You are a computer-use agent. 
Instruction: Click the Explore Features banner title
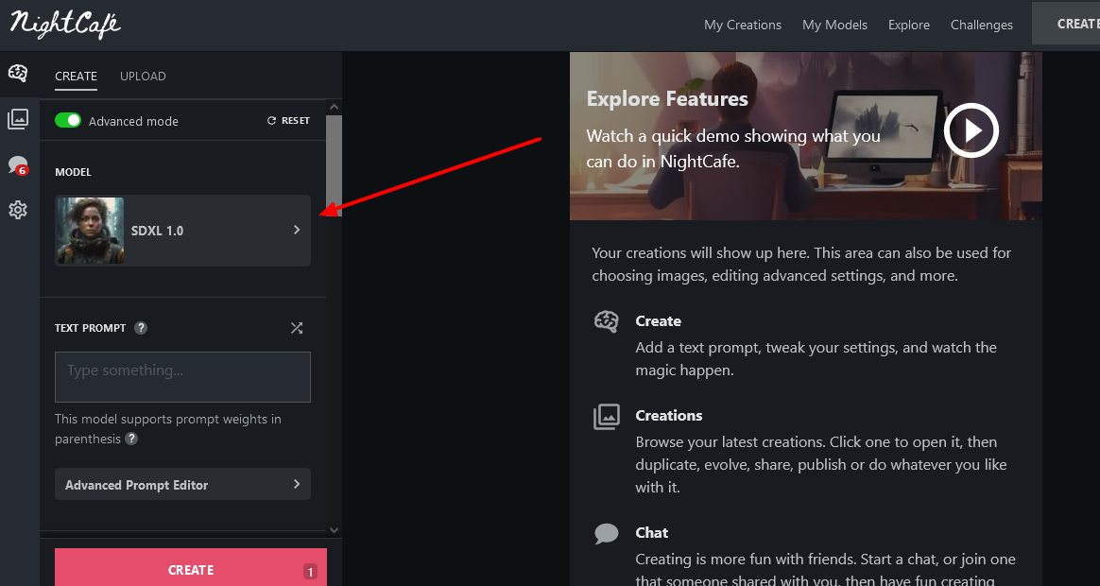point(667,99)
